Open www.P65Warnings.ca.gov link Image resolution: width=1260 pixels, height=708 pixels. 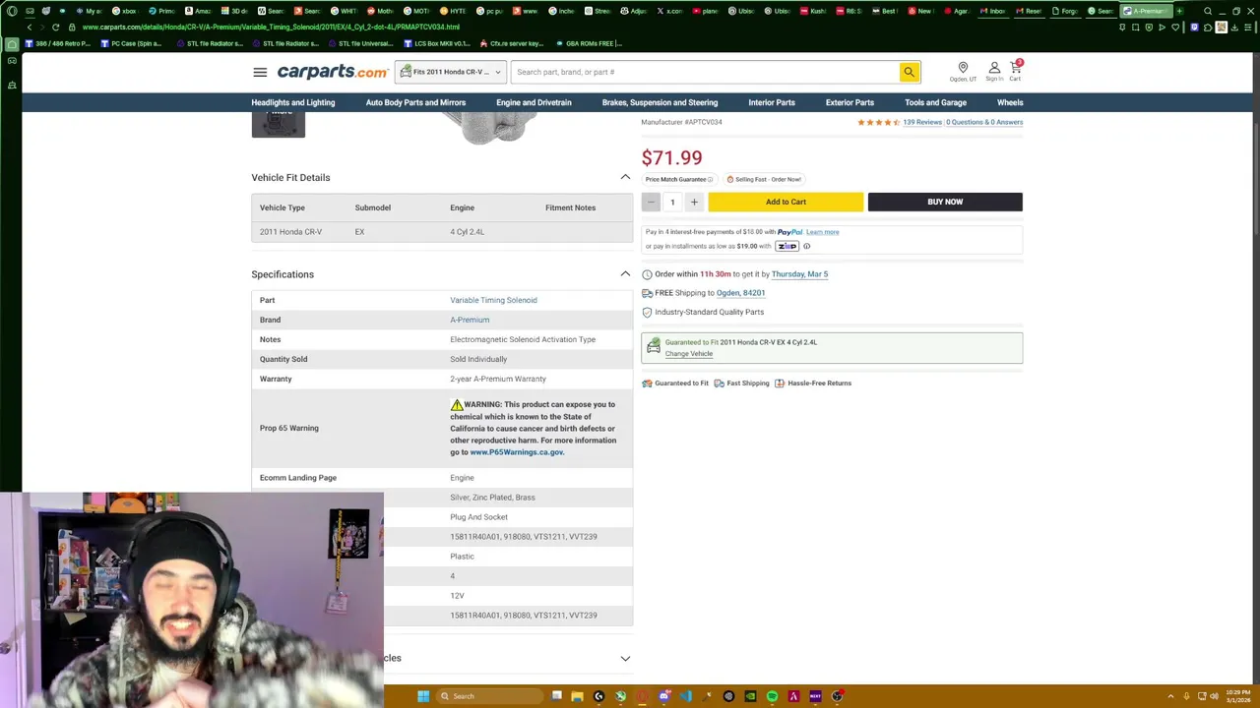(517, 452)
